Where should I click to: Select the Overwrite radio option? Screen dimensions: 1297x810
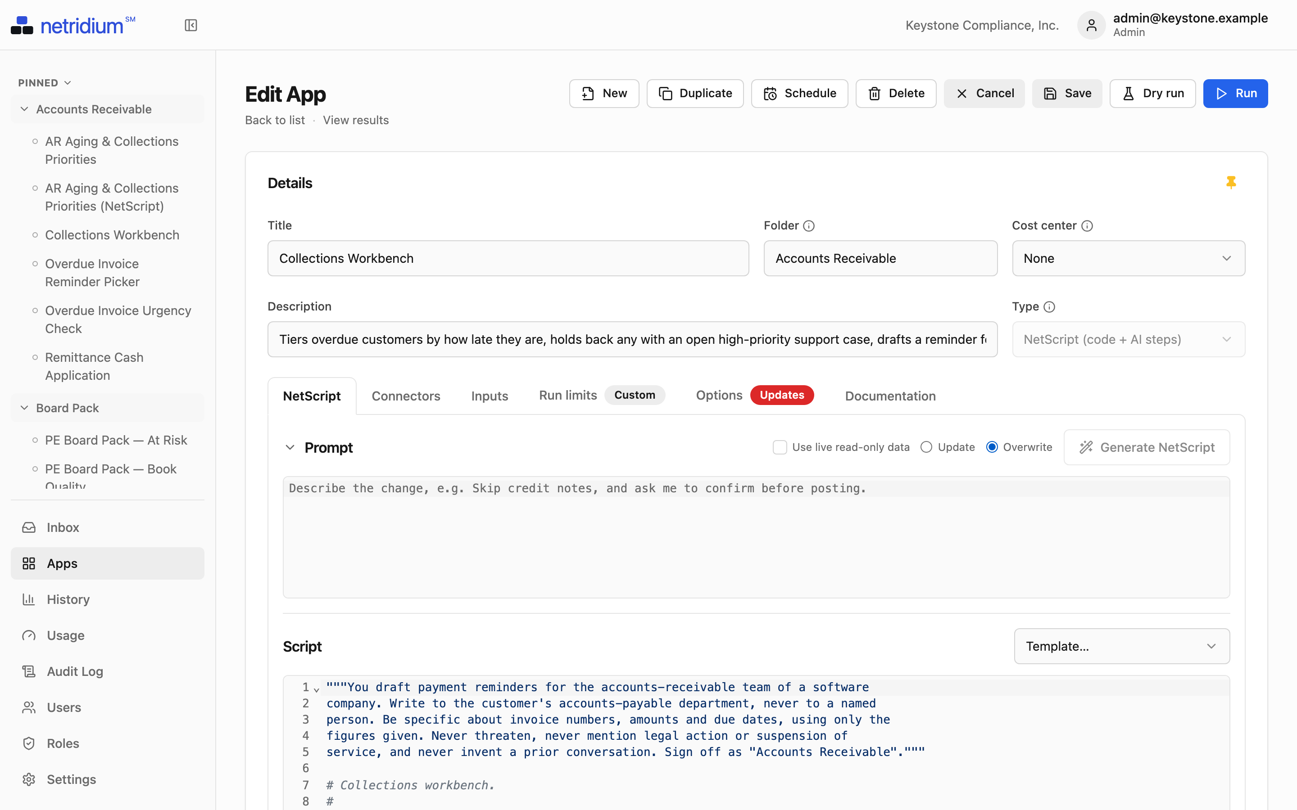[992, 447]
